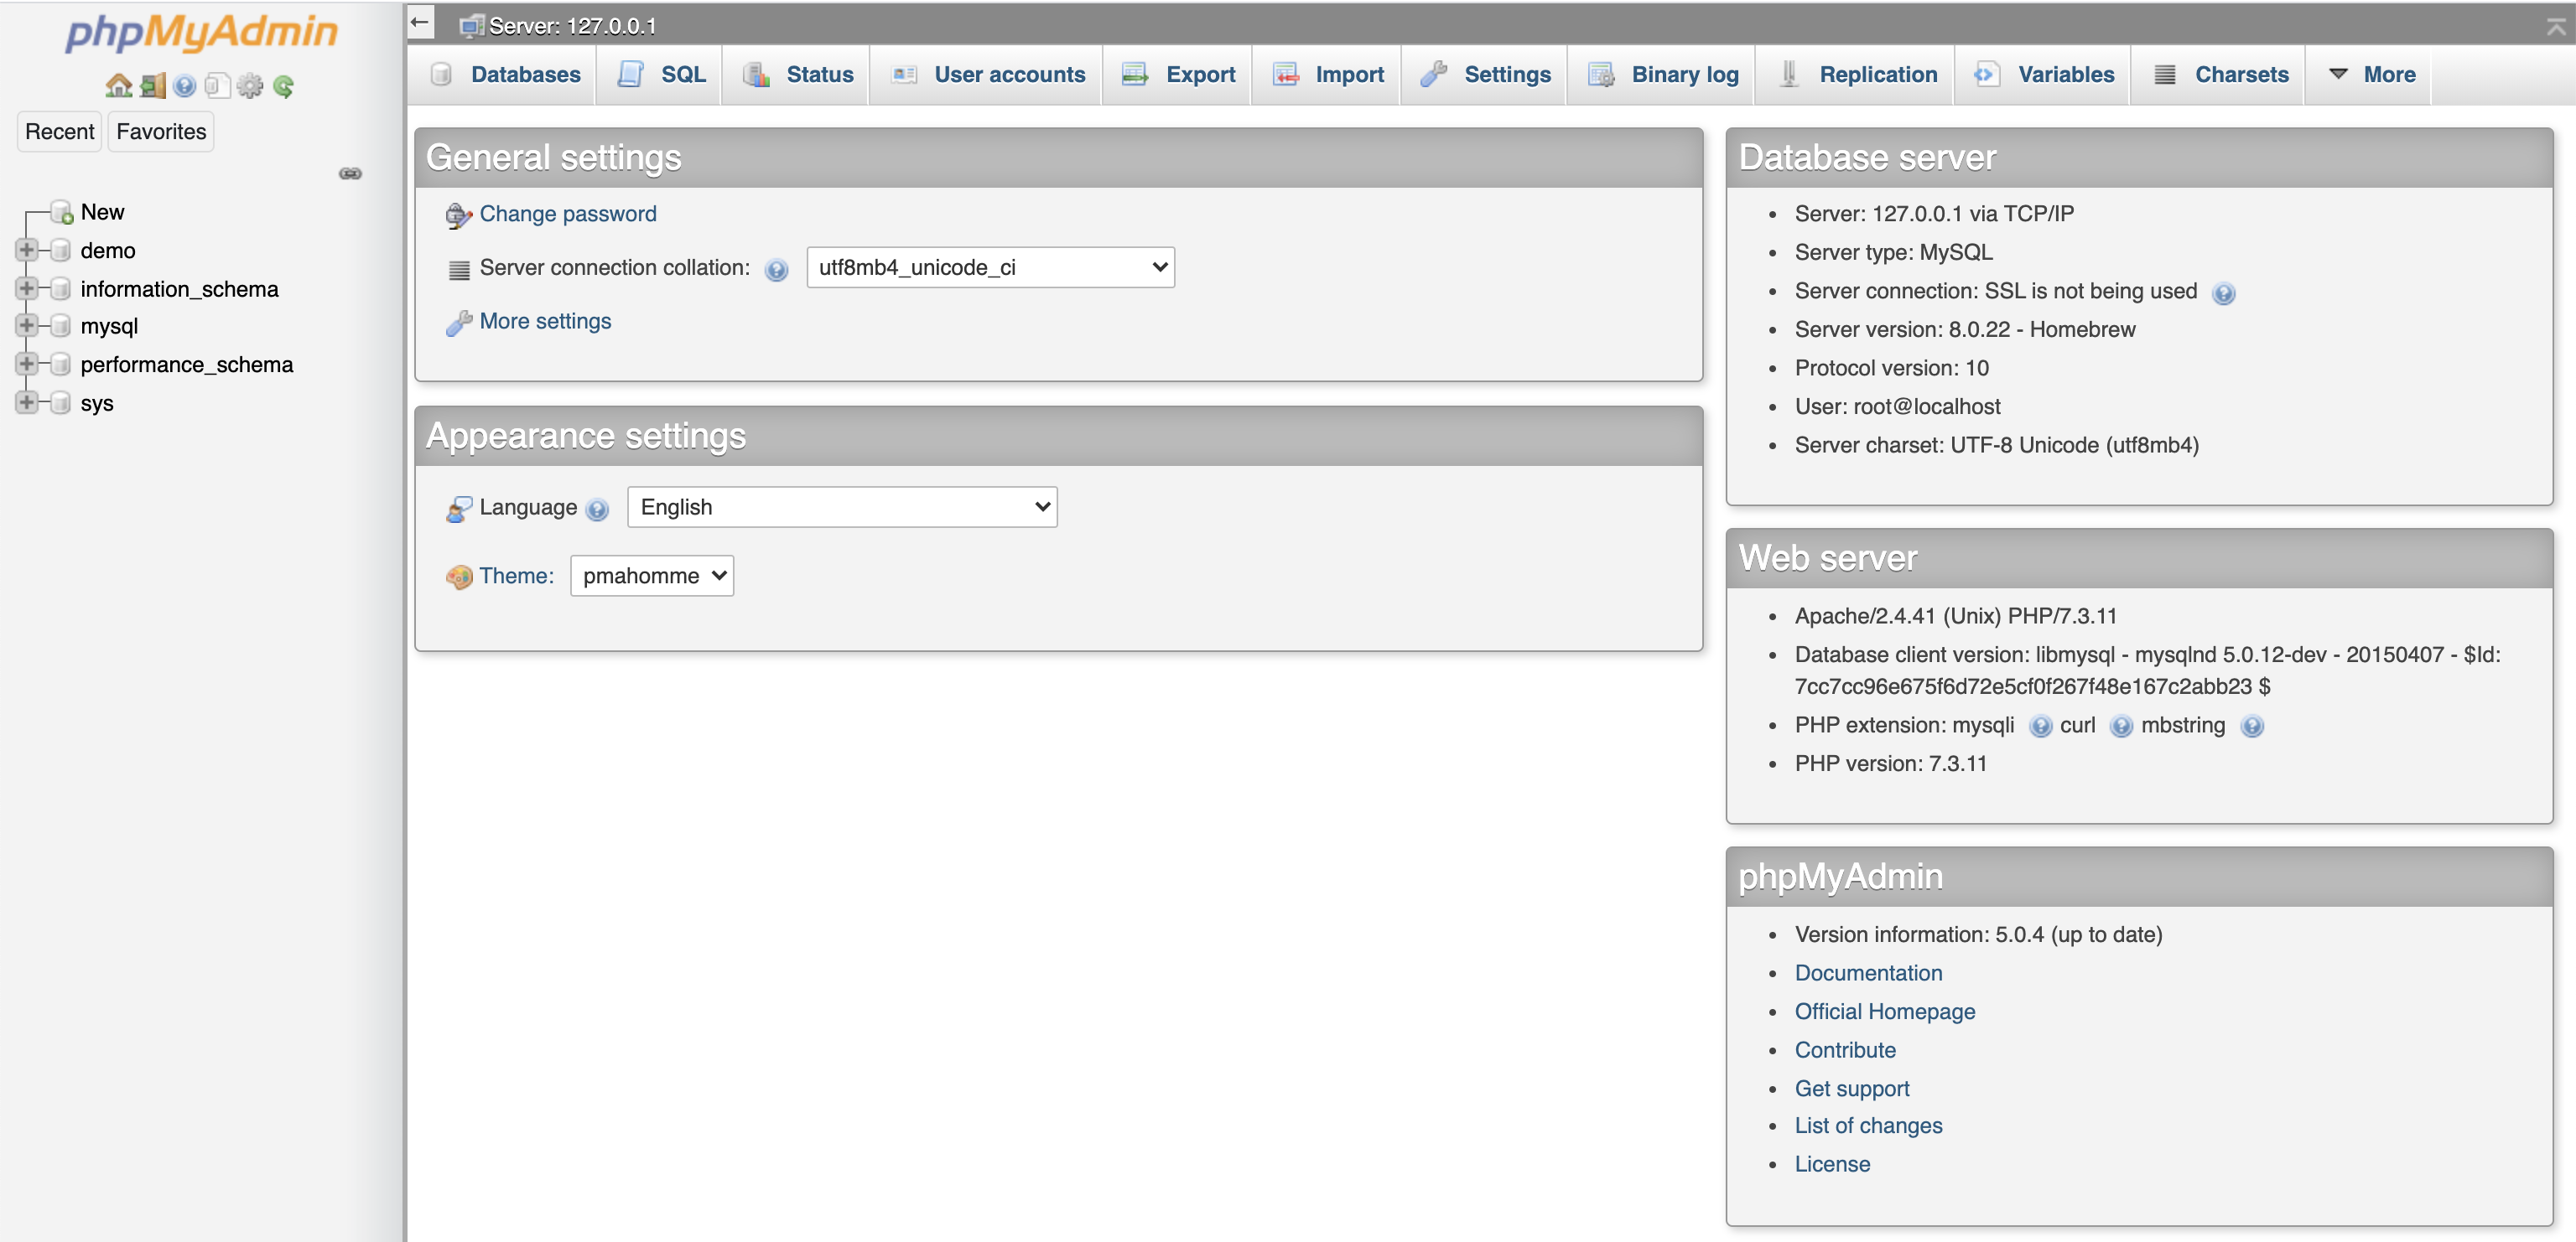Open the Language dropdown
The image size is (2576, 1242).
[841, 506]
